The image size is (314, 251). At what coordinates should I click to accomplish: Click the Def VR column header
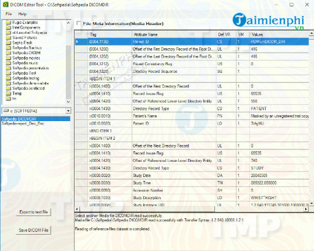click(x=226, y=35)
